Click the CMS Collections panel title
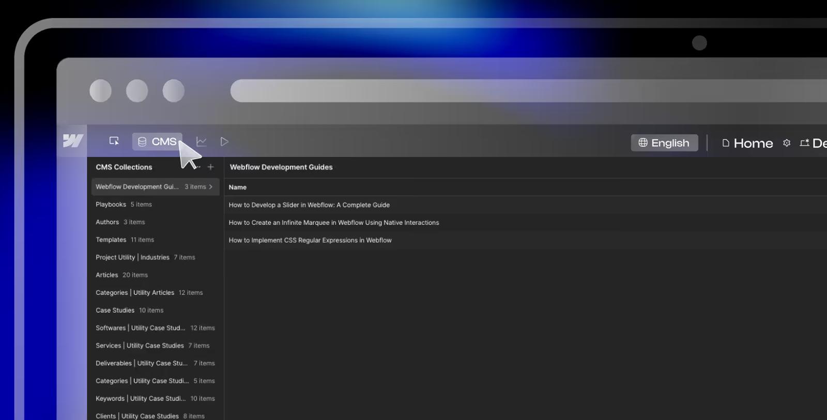This screenshot has width=827, height=420. click(x=124, y=167)
